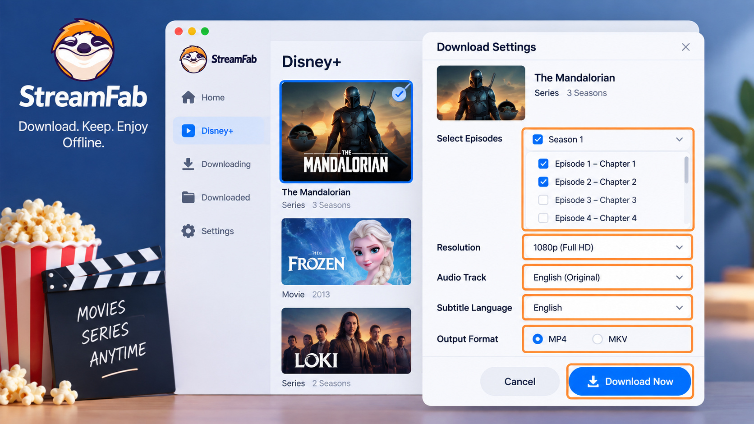The image size is (754, 424).
Task: Click the Downloaded folder icon
Action: pyautogui.click(x=188, y=197)
